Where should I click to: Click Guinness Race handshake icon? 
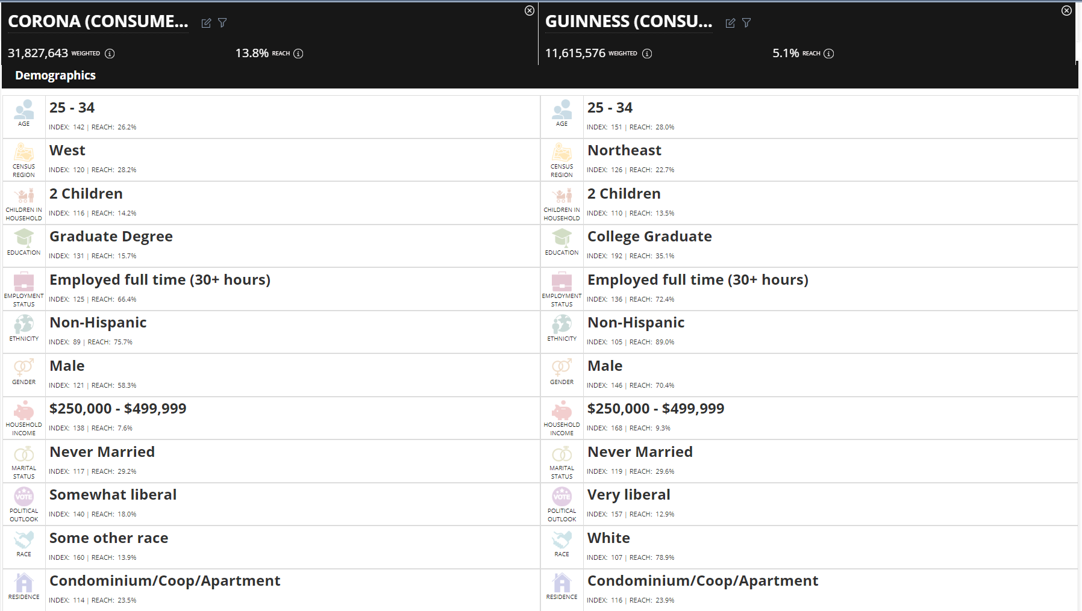[562, 539]
